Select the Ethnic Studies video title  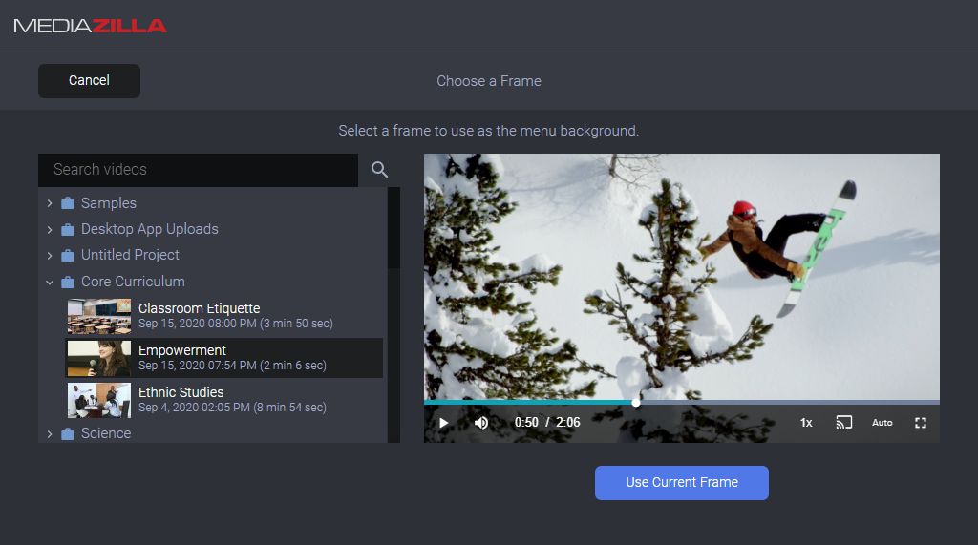point(181,392)
